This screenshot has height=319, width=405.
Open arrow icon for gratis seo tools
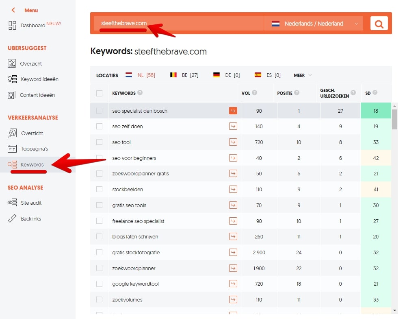coord(233,205)
